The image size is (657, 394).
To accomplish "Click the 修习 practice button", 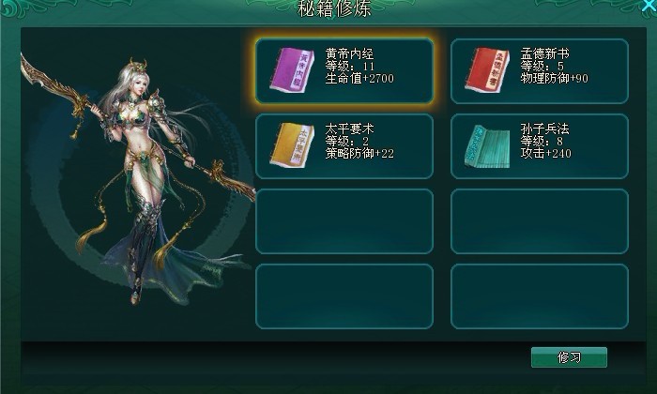I will [x=569, y=357].
